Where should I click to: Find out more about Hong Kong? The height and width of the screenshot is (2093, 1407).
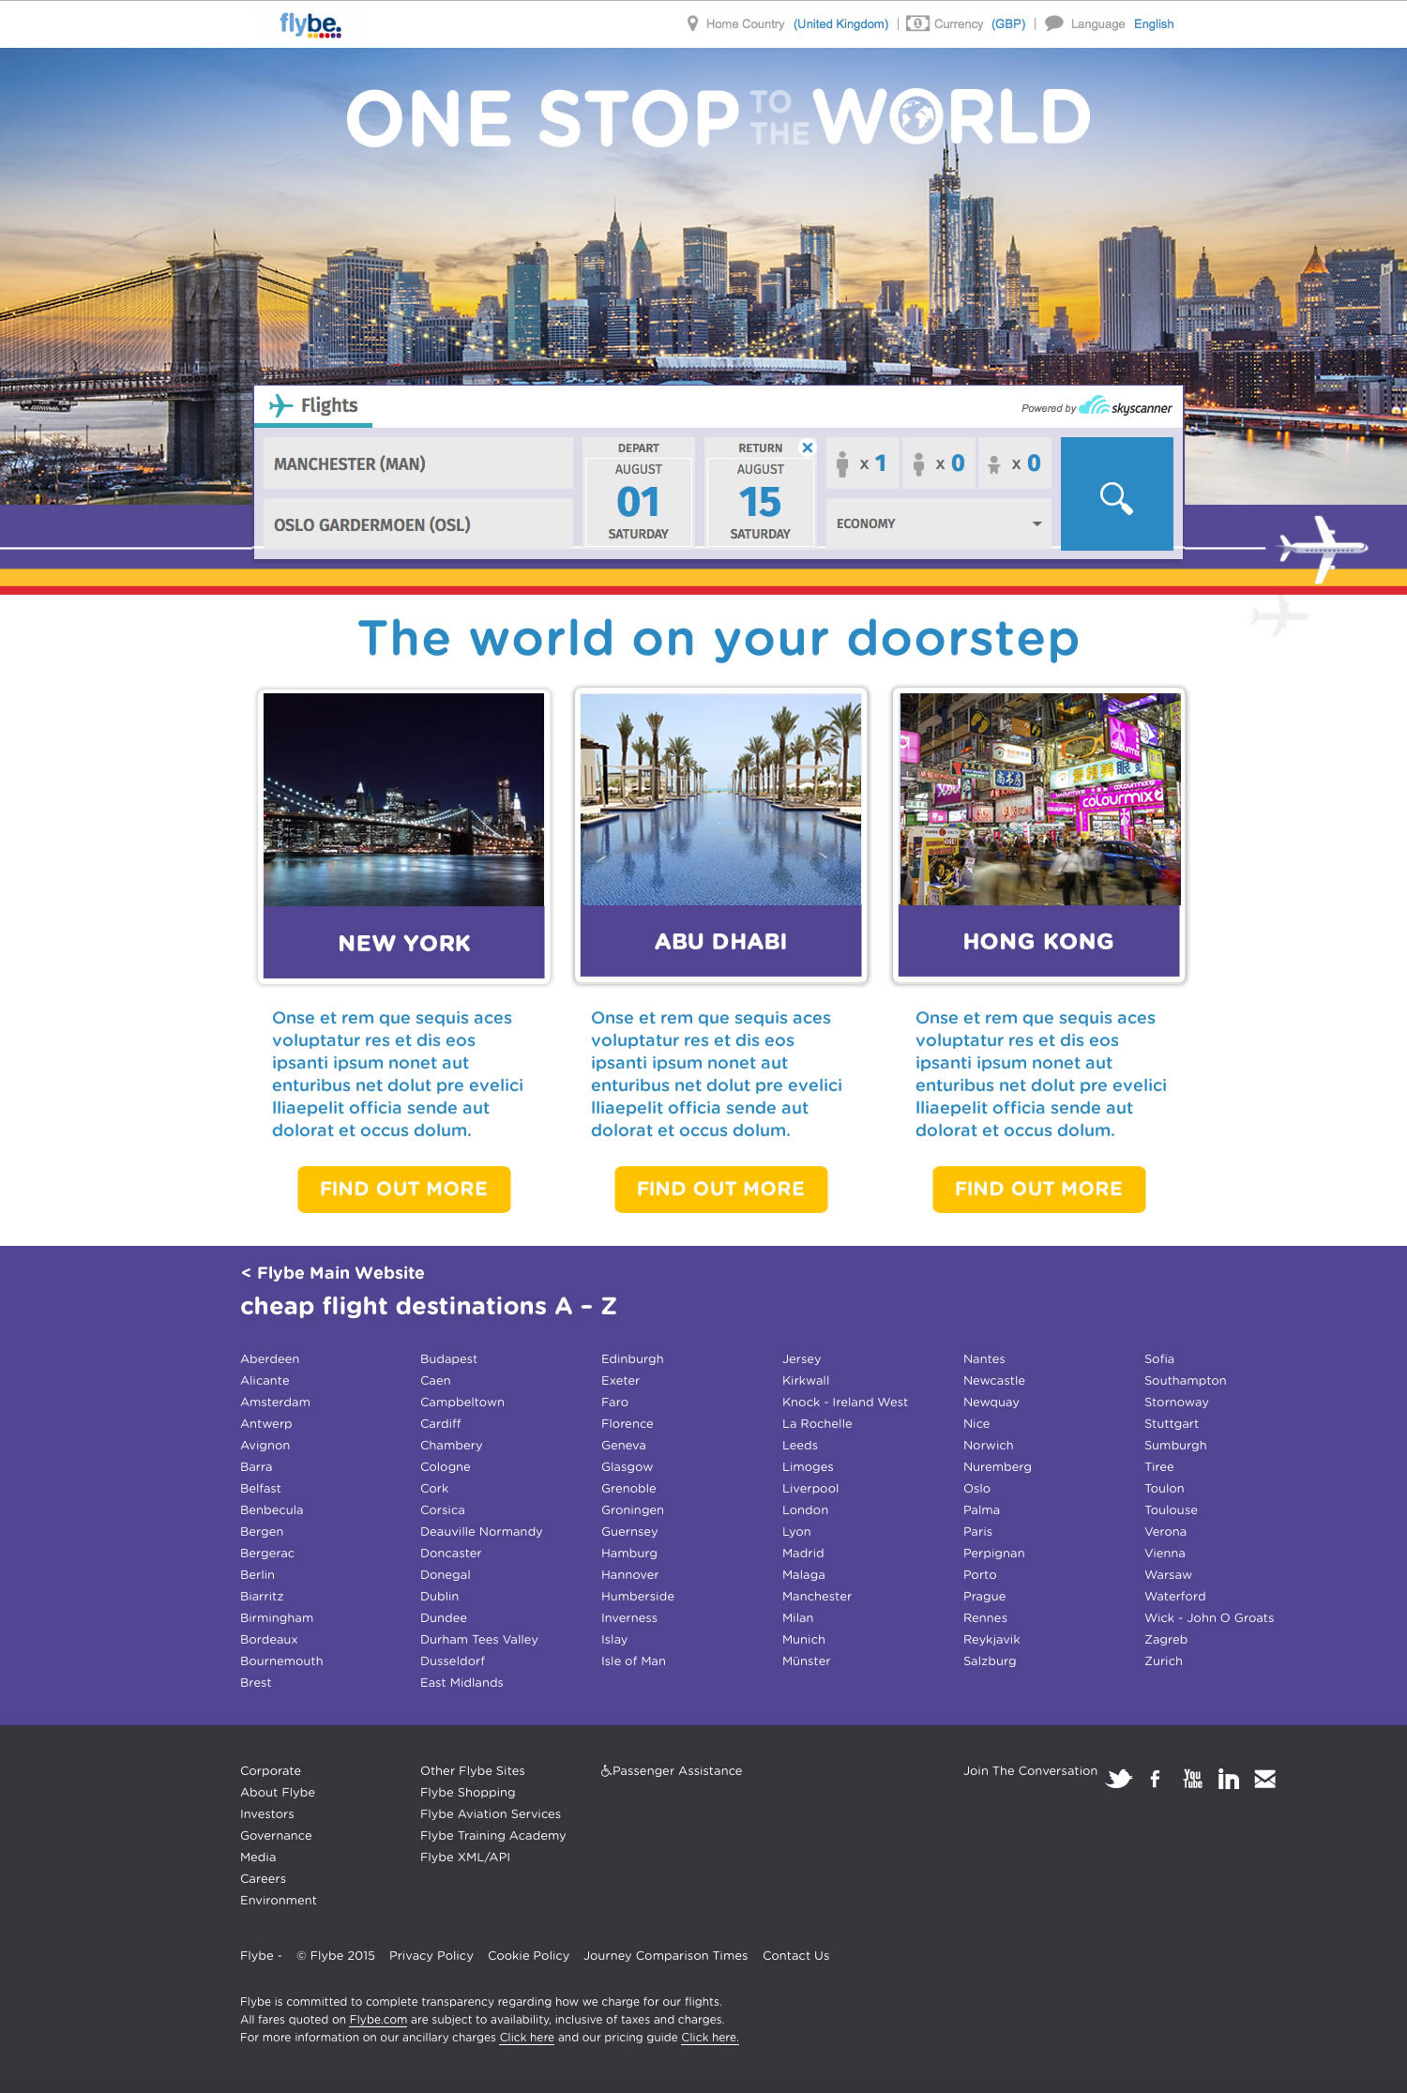coord(1038,1189)
